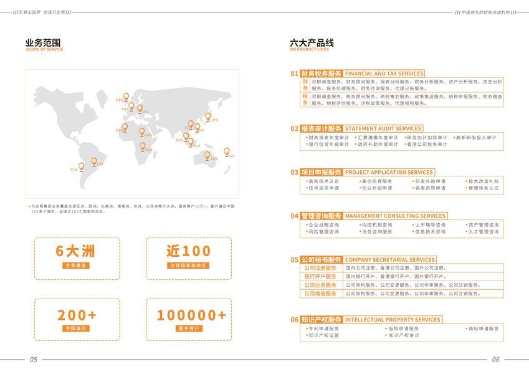Click the 财务税务服务 section title

tap(321, 74)
